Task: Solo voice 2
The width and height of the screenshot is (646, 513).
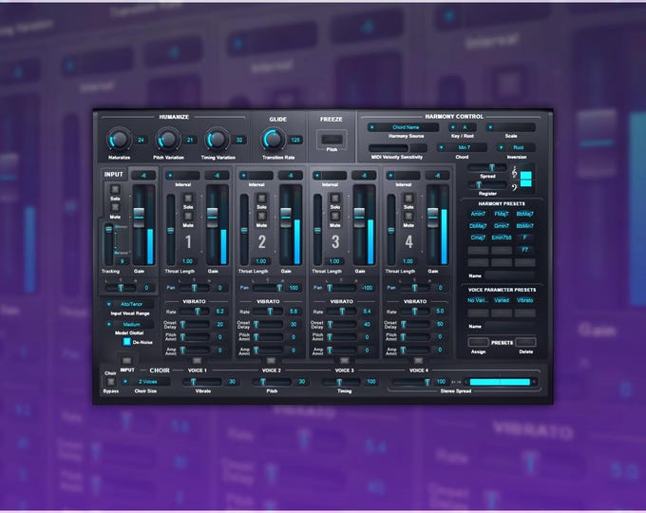Action: pos(261,199)
